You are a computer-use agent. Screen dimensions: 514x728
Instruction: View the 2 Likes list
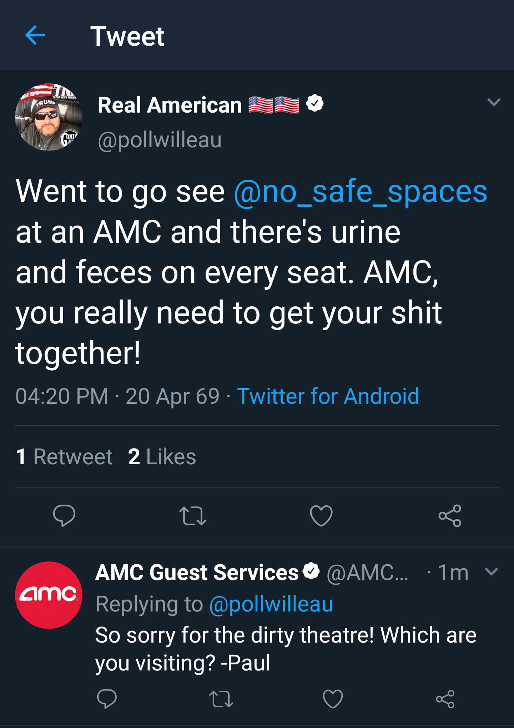coord(162,456)
